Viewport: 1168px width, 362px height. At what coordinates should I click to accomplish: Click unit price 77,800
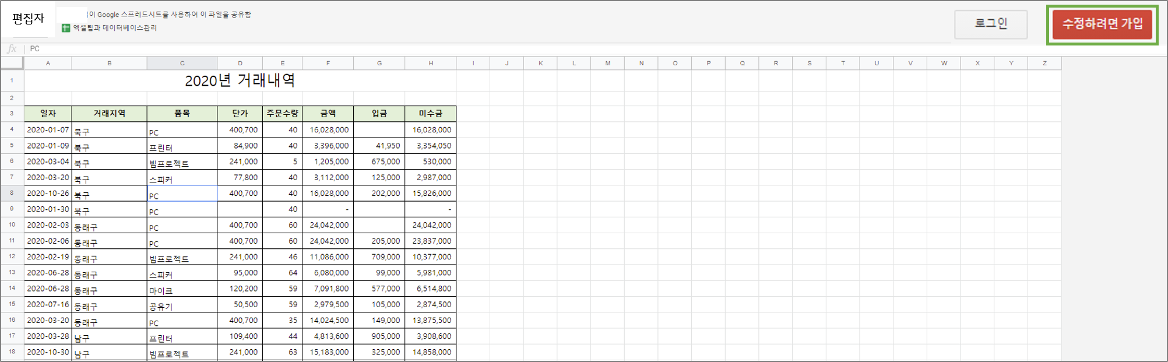pyautogui.click(x=240, y=178)
